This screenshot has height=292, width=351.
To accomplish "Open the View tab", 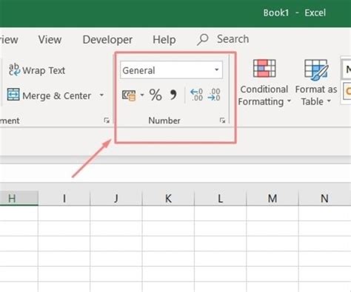I will click(x=50, y=39).
